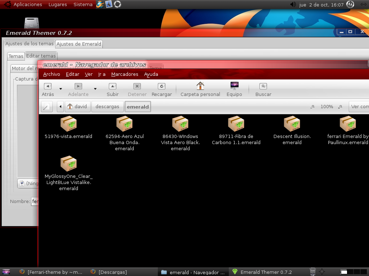
Task: Open the Adelante history dropdown arrow
Action: [x=95, y=89]
